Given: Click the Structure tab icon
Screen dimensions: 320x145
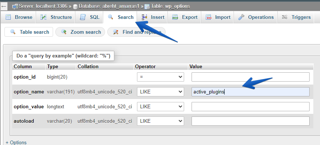Looking at the screenshot, I should [43, 17].
